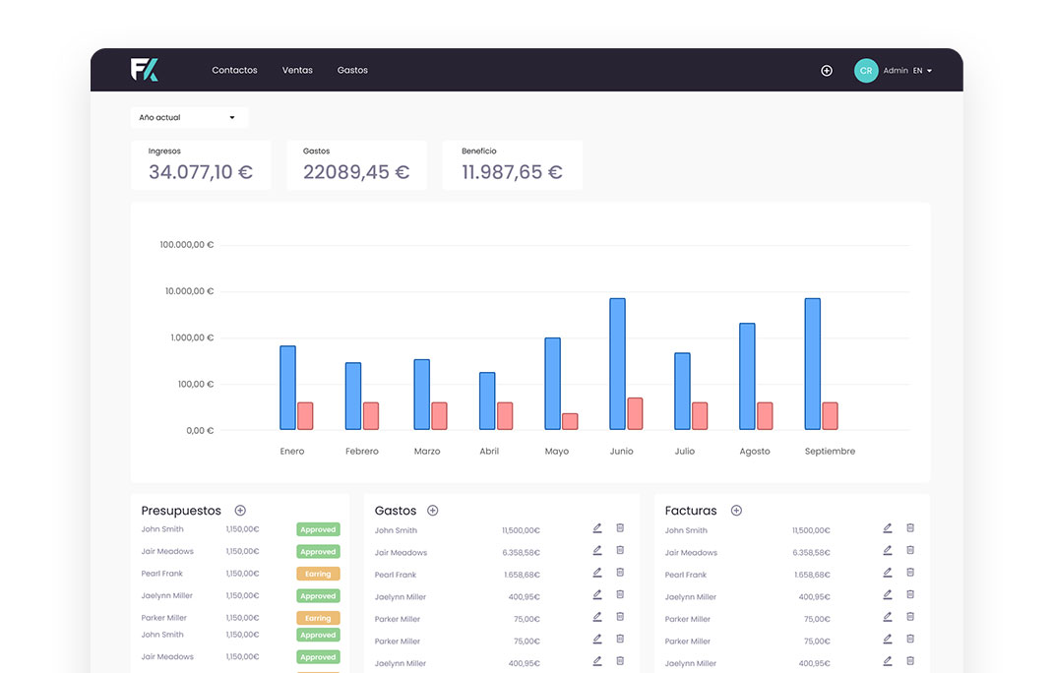
Task: Add a new Presupuestos entry with plus icon
Action: [240, 511]
